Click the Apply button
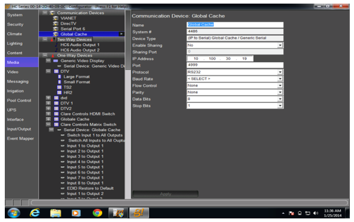This screenshot has width=354, height=222. (166, 194)
